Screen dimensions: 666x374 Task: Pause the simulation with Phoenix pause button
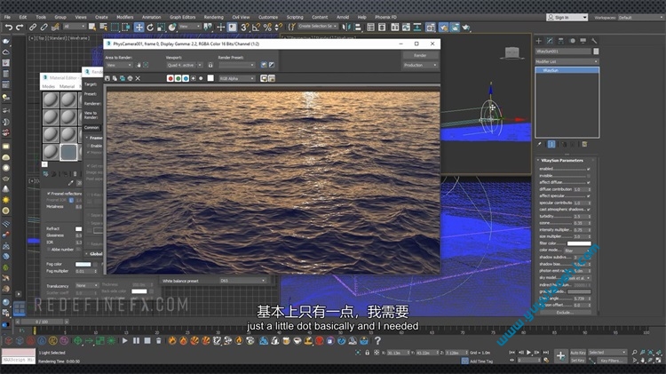137,340
